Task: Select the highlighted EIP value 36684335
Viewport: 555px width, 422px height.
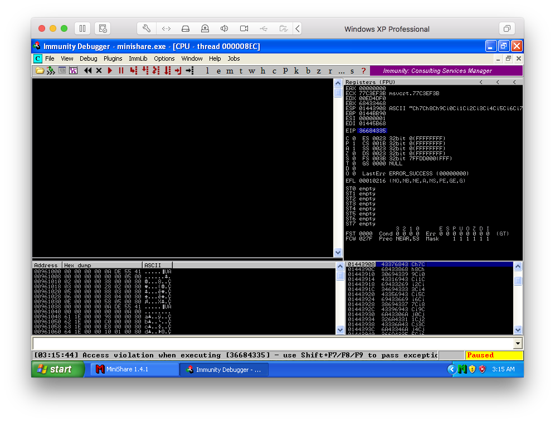Action: click(x=372, y=130)
